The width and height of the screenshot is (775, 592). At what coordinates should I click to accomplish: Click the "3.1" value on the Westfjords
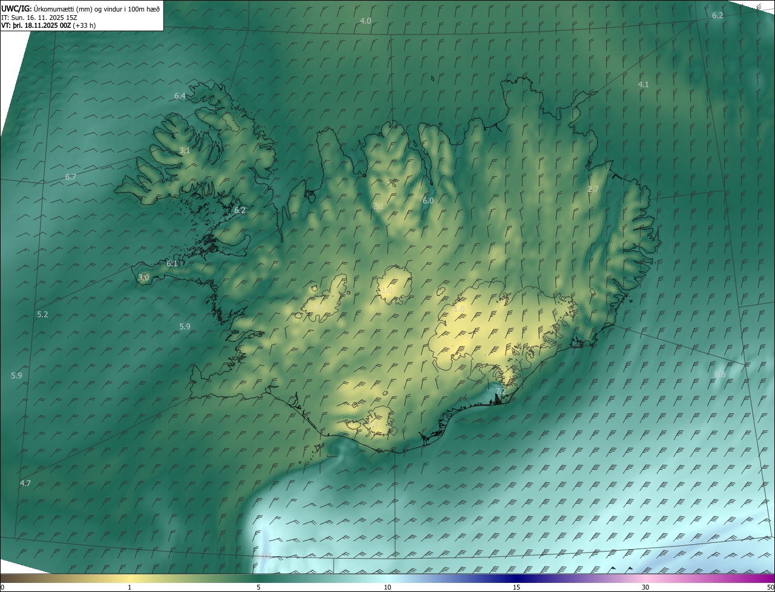[x=185, y=150]
